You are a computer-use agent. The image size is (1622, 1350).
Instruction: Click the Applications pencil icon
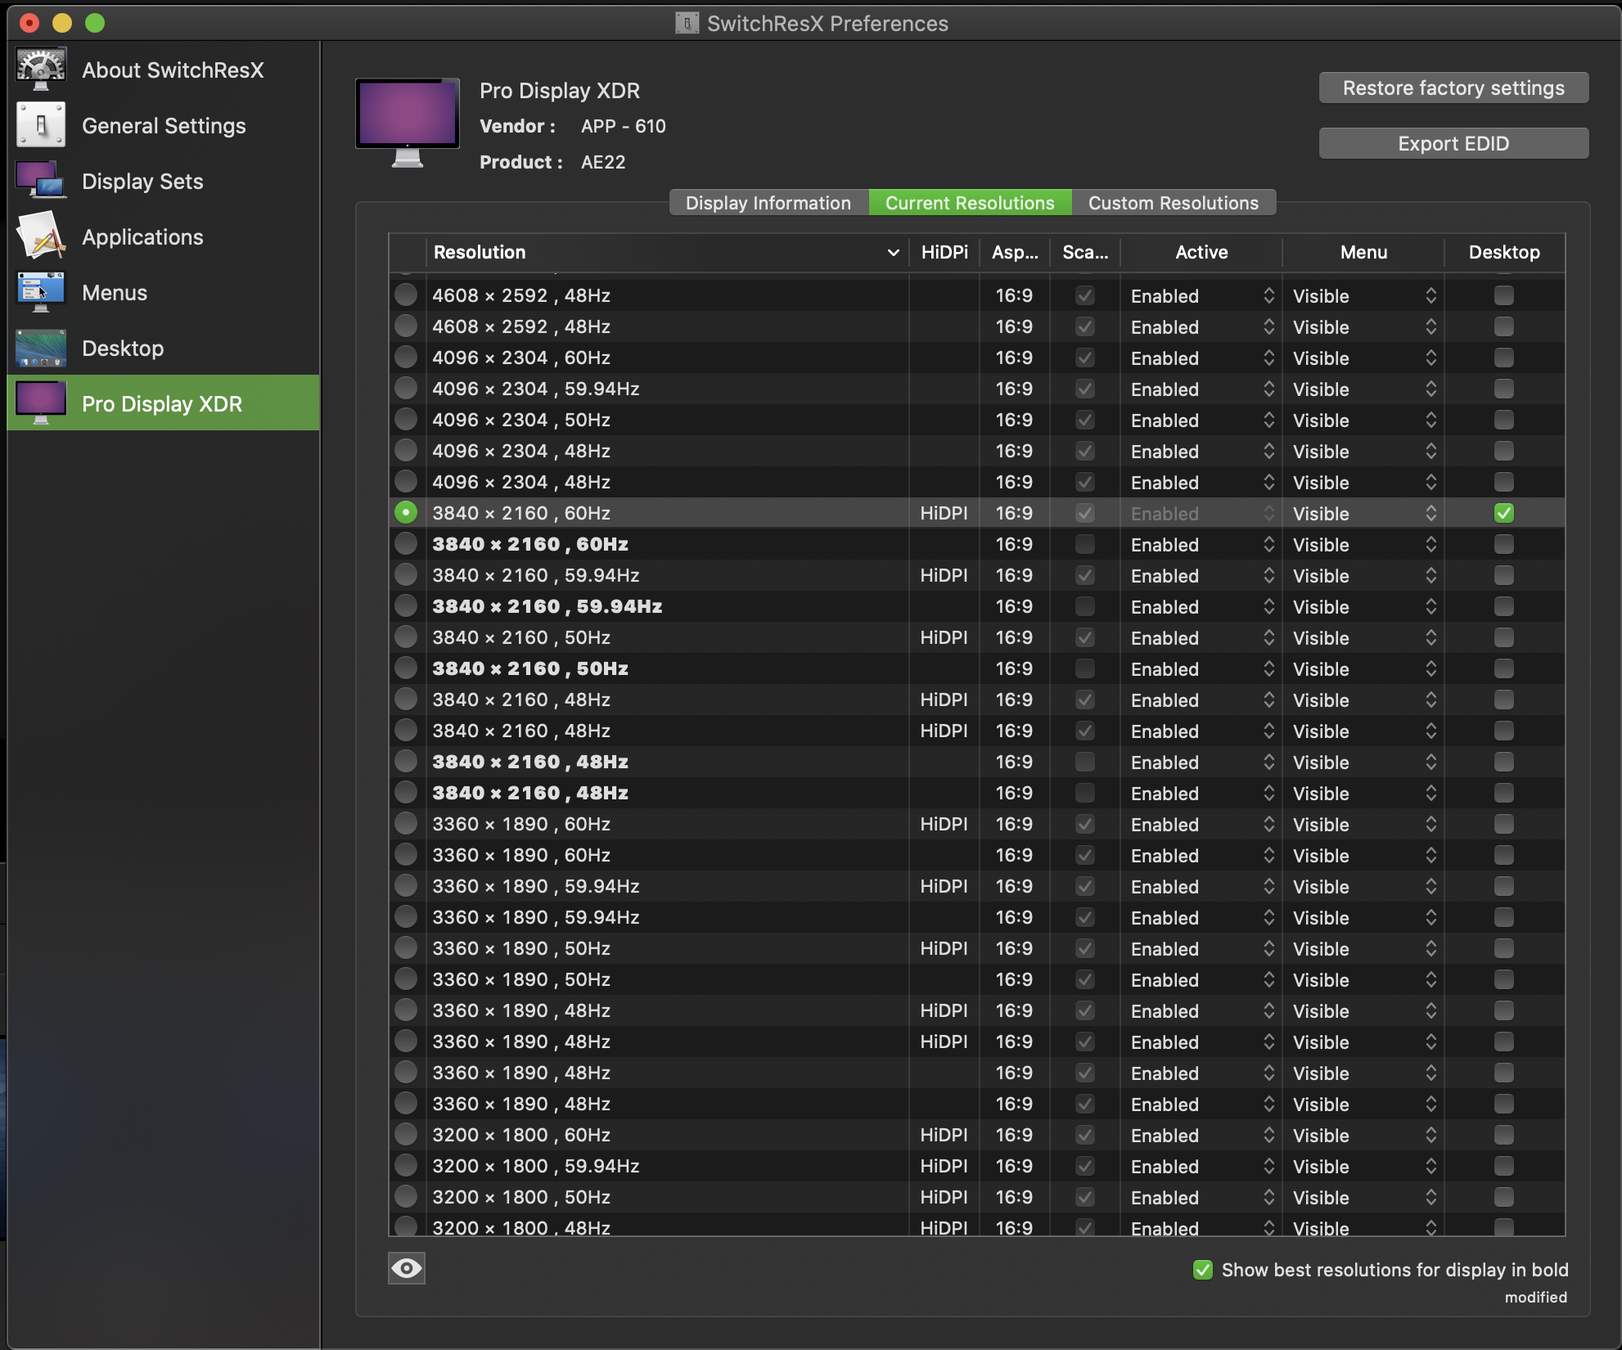point(41,236)
